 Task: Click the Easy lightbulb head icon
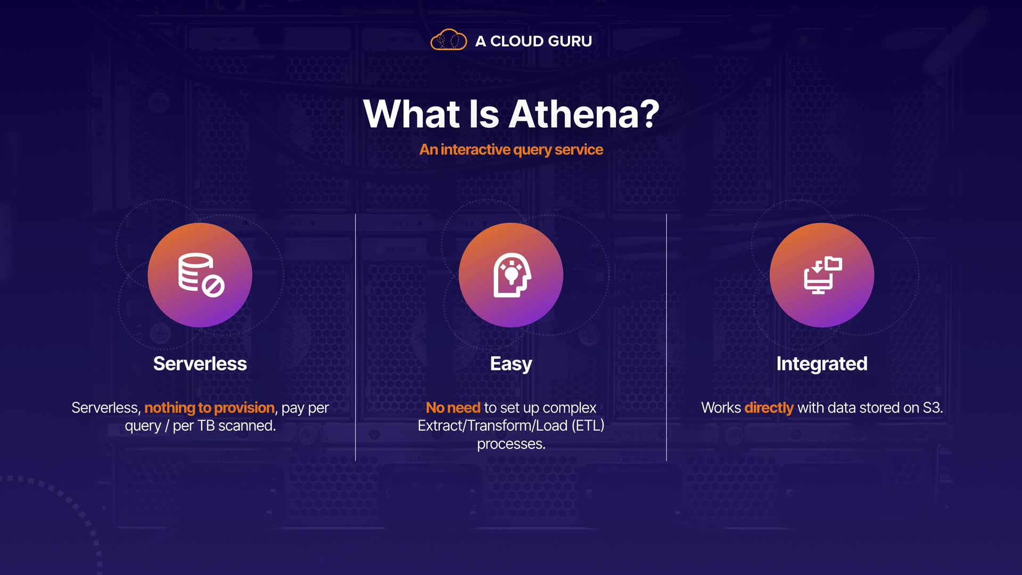511,275
